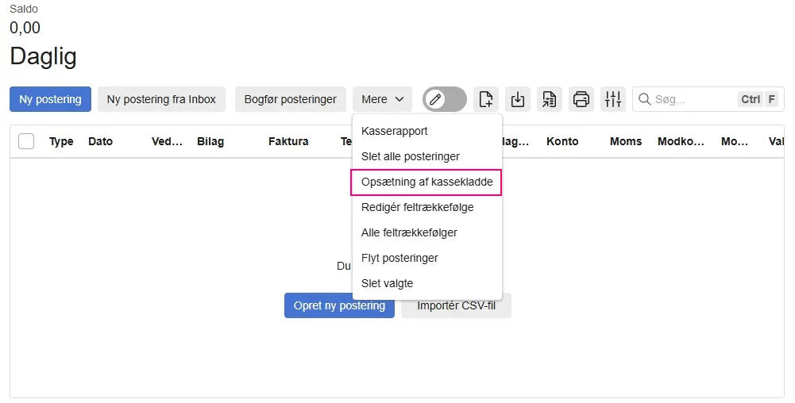This screenshot has height=403, width=795.
Task: Choose Slet alle posteringer
Action: click(410, 156)
